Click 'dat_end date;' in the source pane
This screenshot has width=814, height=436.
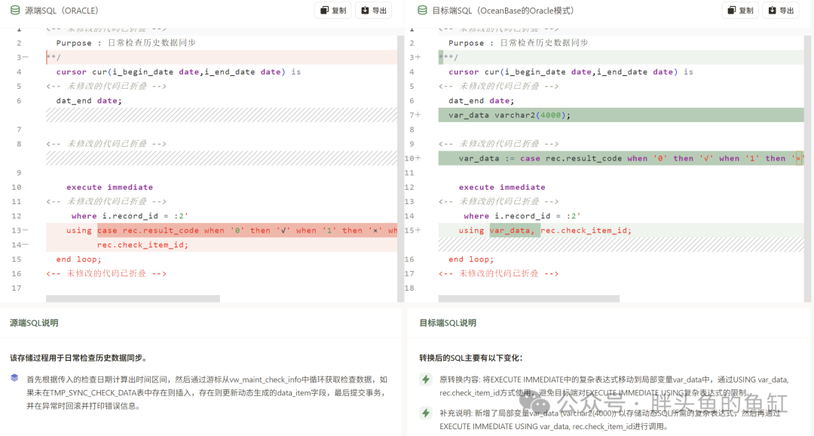tap(89, 101)
